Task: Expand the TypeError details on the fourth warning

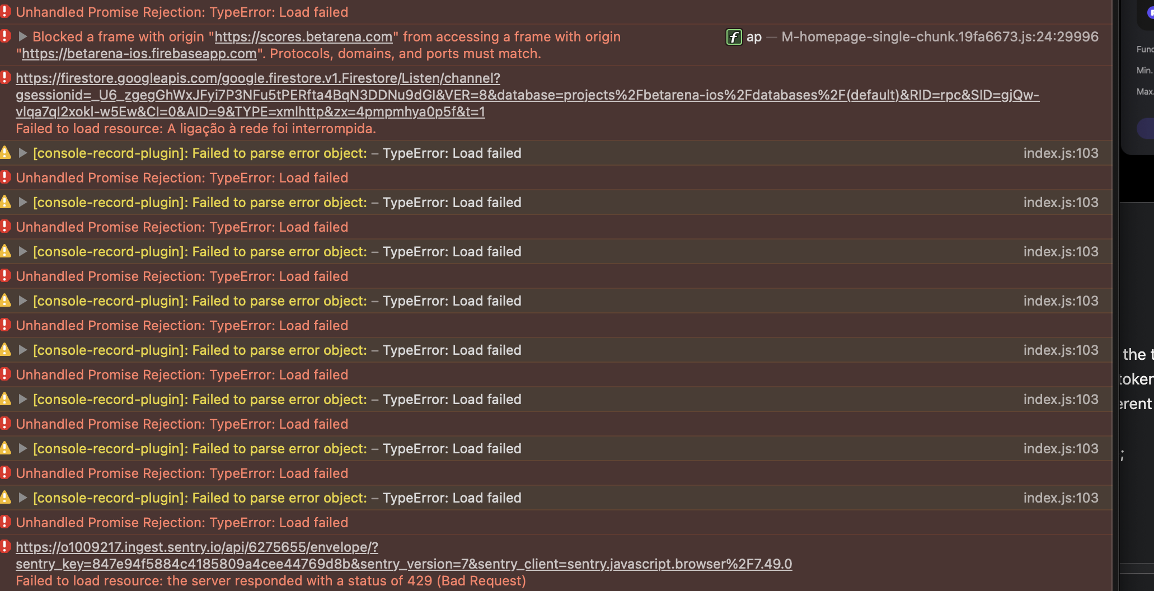Action: coord(22,301)
